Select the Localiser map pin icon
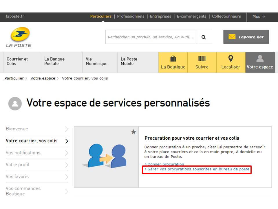278x209 pixels. 231,58
